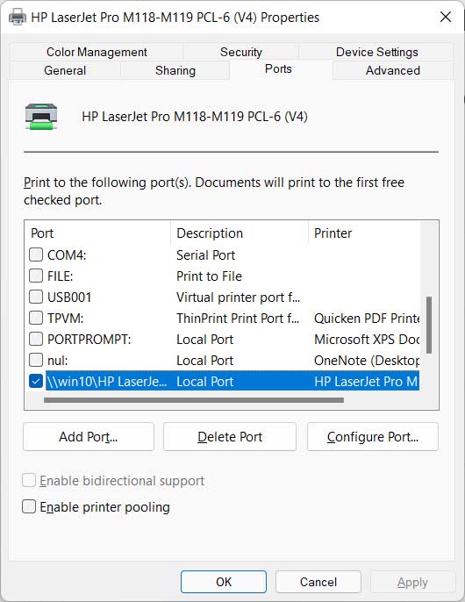Open the Device Settings tab

[376, 52]
